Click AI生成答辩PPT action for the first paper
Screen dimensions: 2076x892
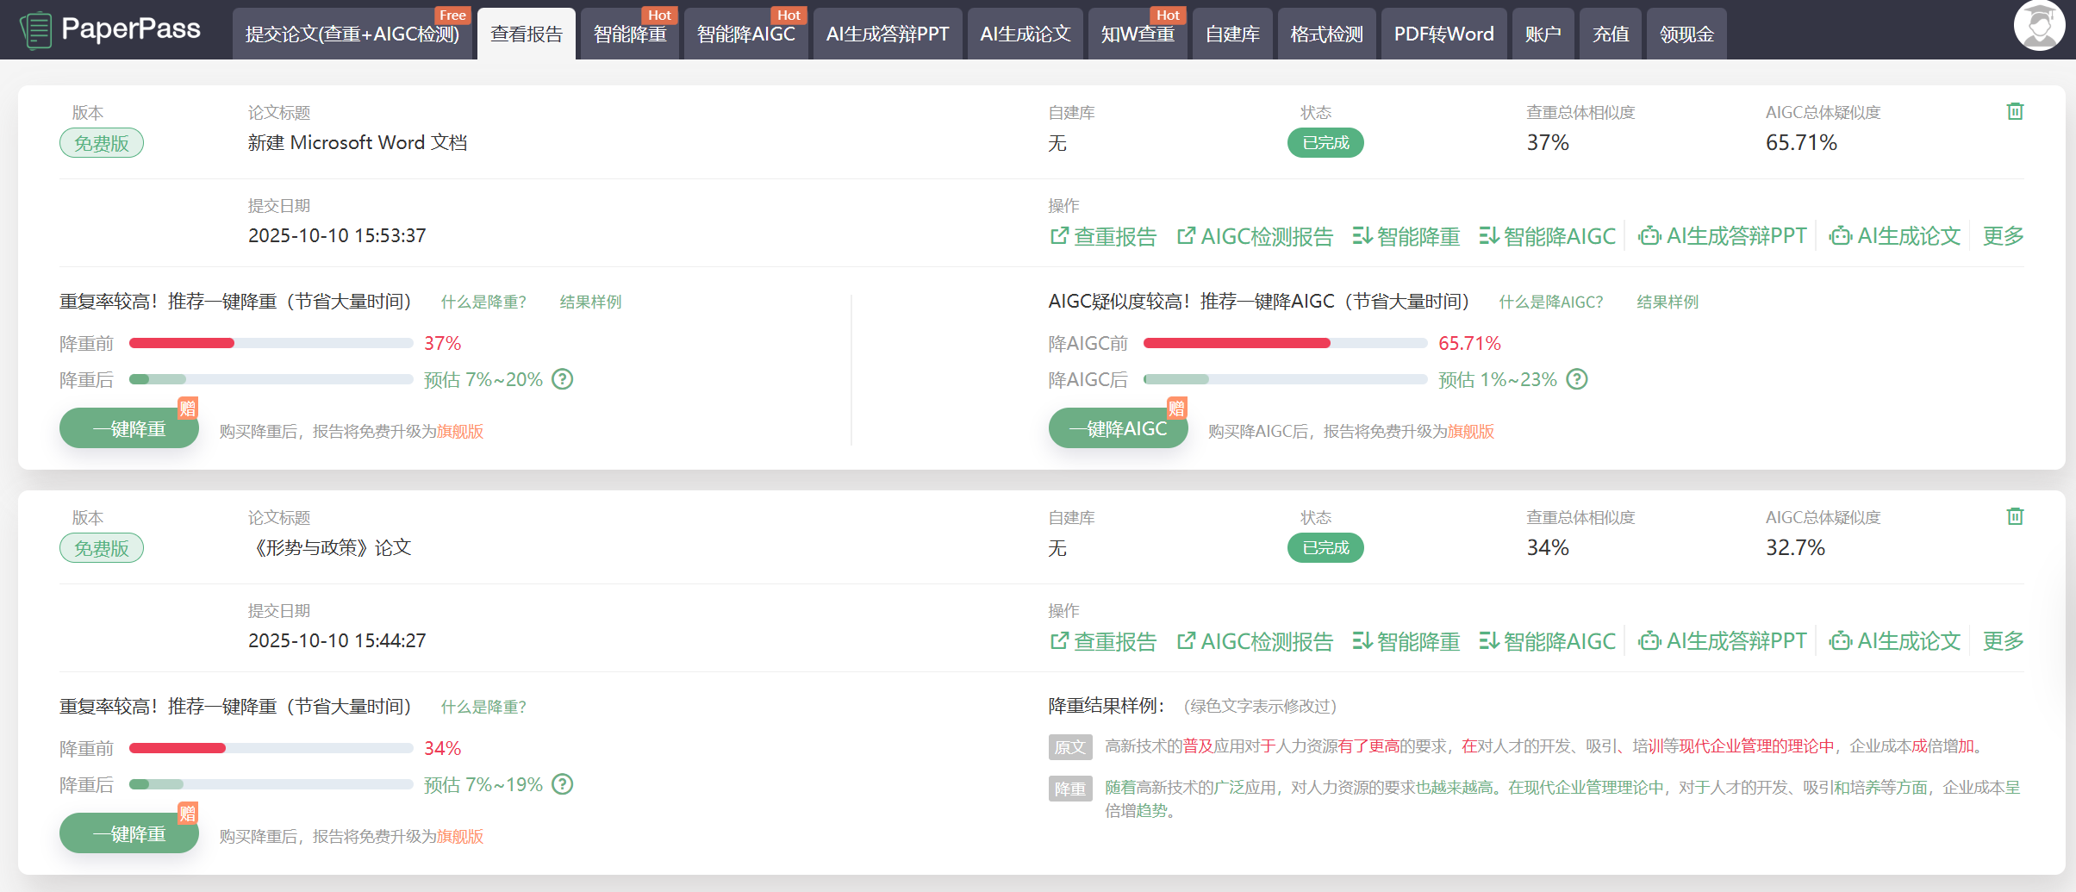click(x=1722, y=236)
